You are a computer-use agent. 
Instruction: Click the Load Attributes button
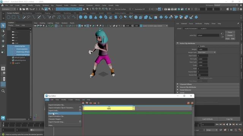(x=208, y=119)
